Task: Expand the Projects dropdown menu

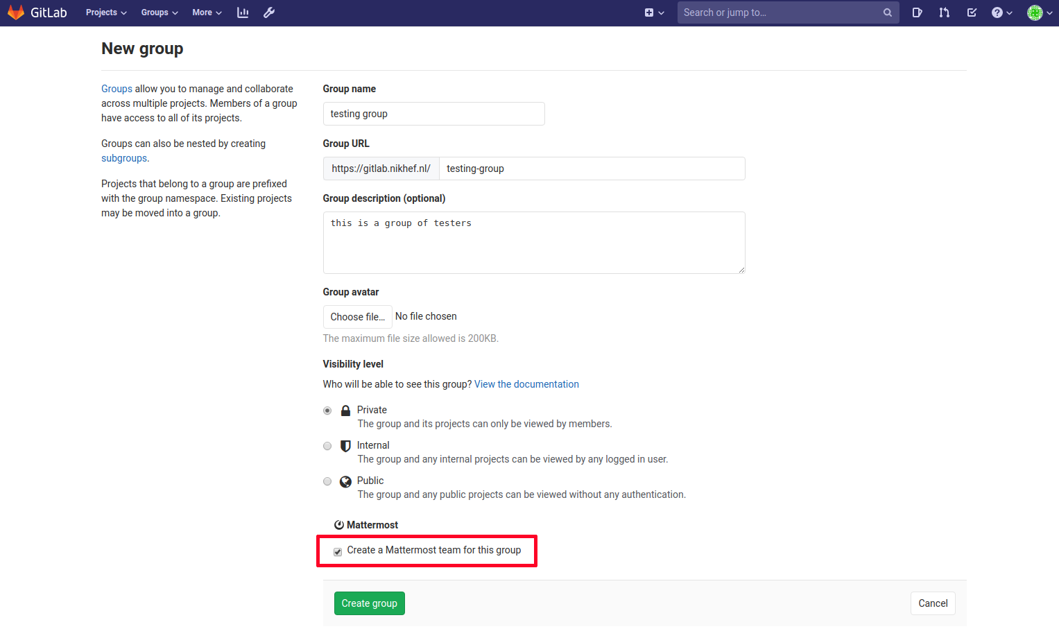Action: click(106, 12)
